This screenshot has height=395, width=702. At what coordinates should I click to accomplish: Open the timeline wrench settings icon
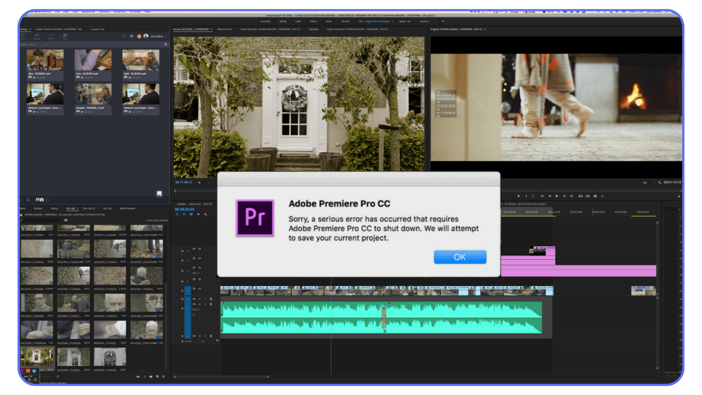[x=205, y=214]
